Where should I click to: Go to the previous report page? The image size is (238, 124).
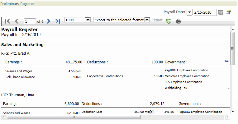pos(17,21)
